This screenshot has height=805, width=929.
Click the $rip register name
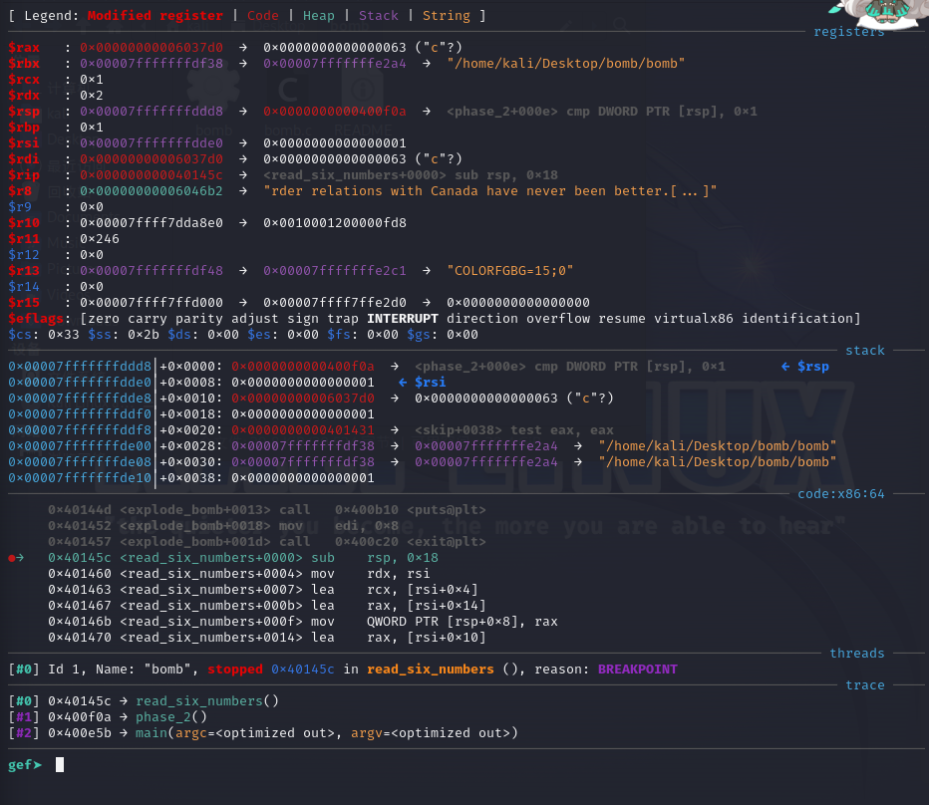pyautogui.click(x=24, y=174)
